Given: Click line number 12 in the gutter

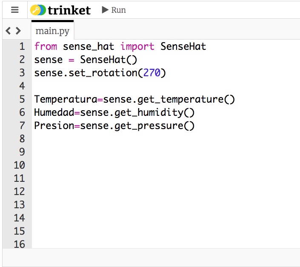Looking at the screenshot, I should click(x=20, y=192).
